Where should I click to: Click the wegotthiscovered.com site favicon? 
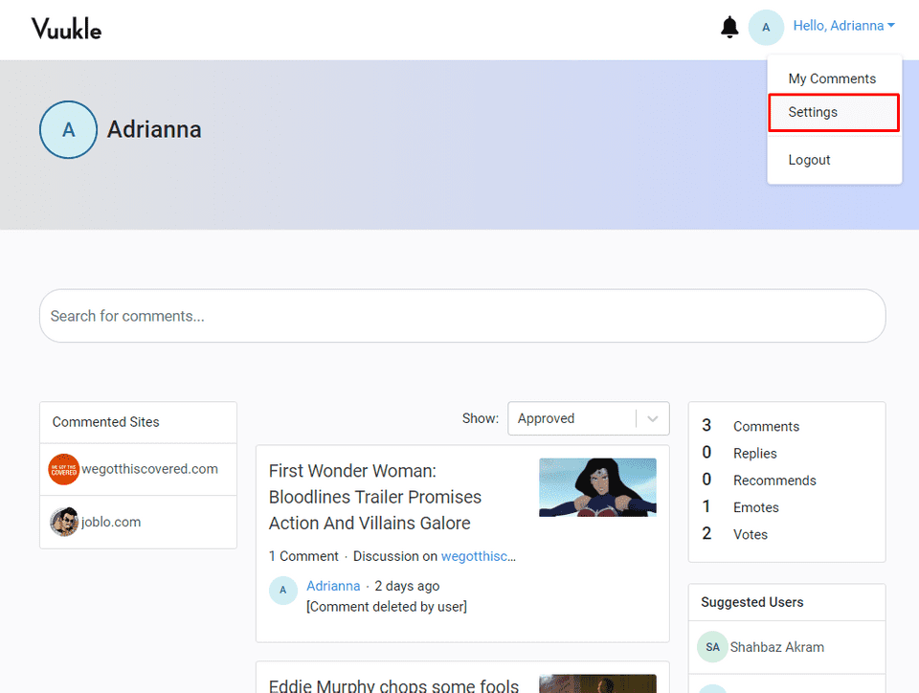pos(63,469)
